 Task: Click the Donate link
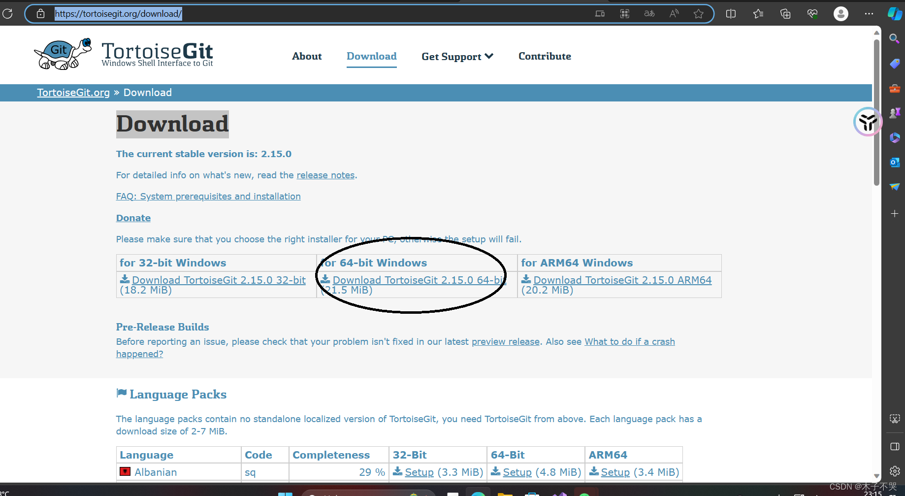(133, 218)
